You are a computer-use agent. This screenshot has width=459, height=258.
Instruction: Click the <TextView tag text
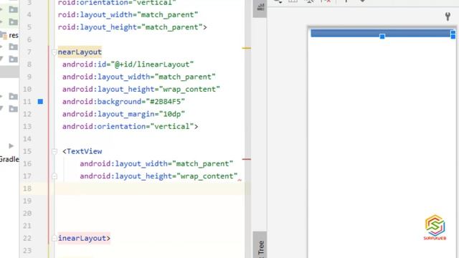click(82, 151)
